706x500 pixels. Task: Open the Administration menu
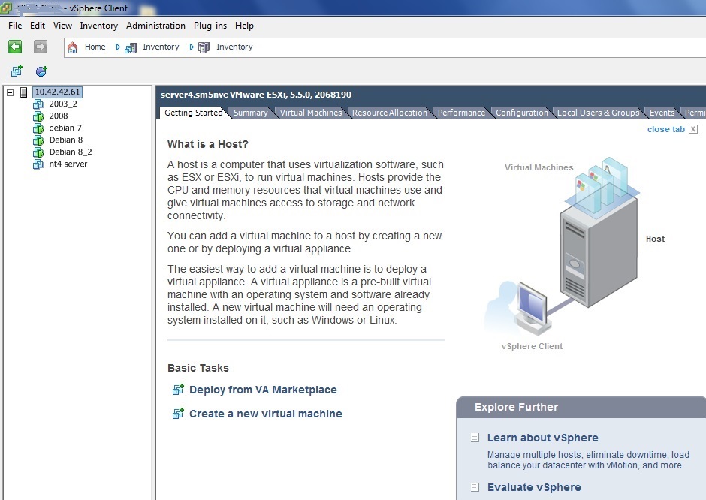tap(155, 26)
